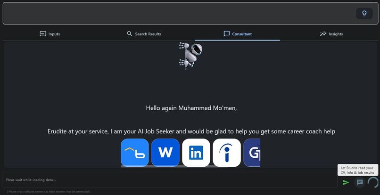Open the blue W job site icon
This screenshot has width=380, height=195.
click(x=165, y=153)
